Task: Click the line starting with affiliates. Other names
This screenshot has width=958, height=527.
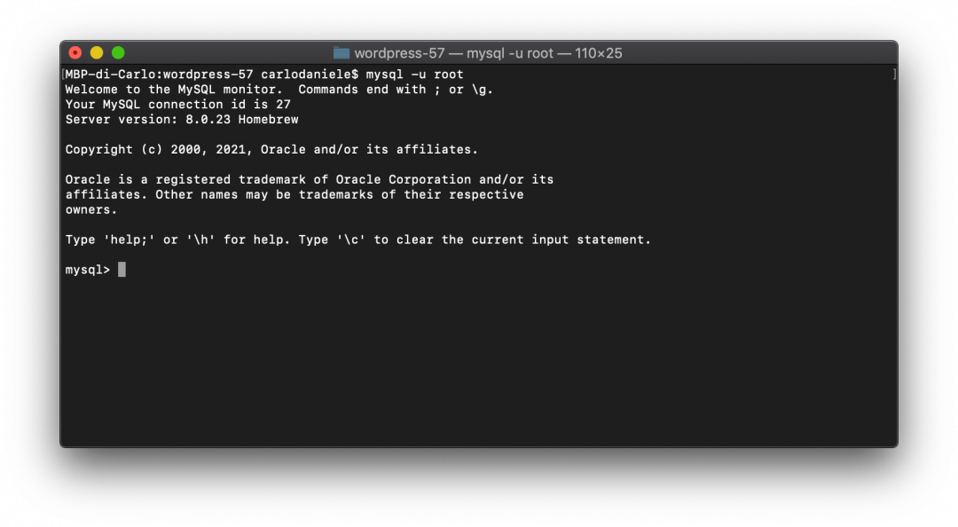Action: 294,195
